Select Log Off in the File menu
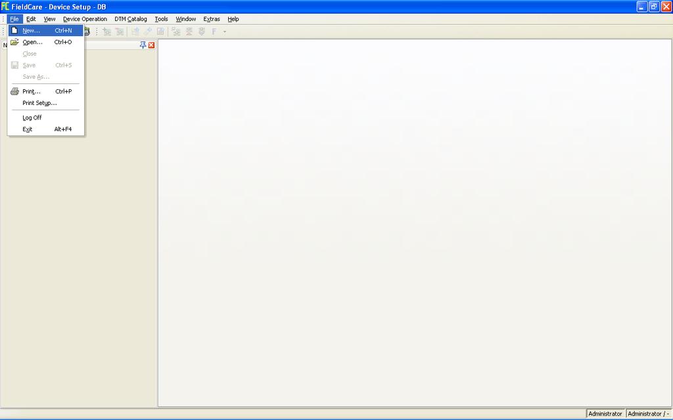The image size is (673, 420). point(45,117)
